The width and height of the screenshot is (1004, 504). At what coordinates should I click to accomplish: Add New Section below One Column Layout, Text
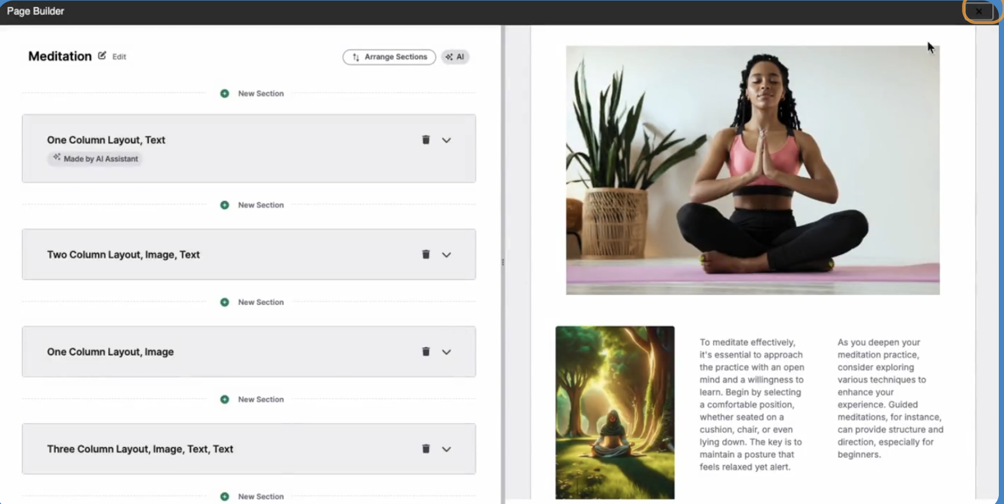pyautogui.click(x=252, y=205)
